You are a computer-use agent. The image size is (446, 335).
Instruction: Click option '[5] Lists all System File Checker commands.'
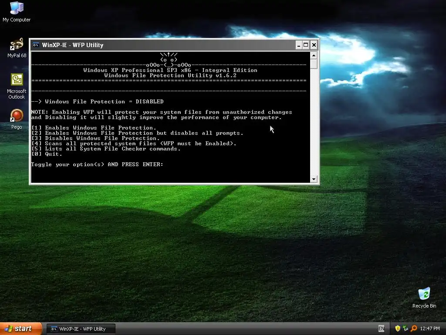pyautogui.click(x=106, y=149)
